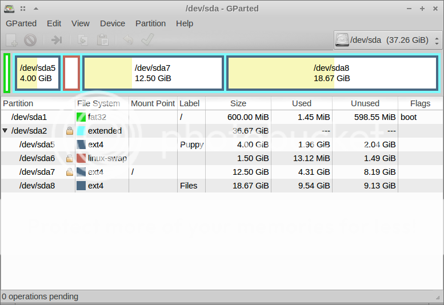Click the Apply all operations checkmark
Screen dimensions: 444x305
point(147,40)
